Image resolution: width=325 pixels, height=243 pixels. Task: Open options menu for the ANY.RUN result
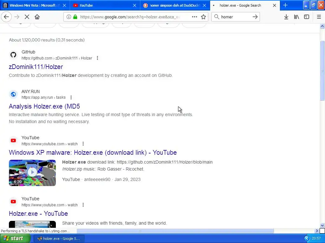[71, 97]
